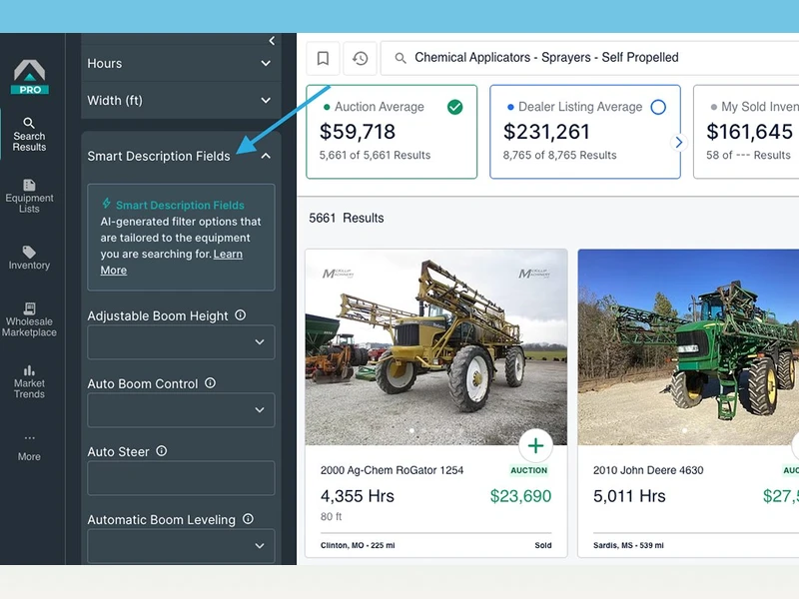Open Wholesale Marketplace section

[29, 319]
